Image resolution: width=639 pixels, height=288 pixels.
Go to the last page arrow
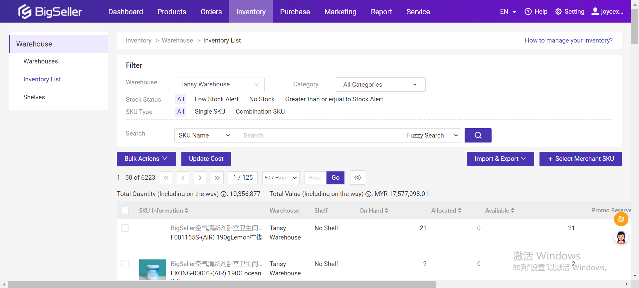click(x=217, y=178)
